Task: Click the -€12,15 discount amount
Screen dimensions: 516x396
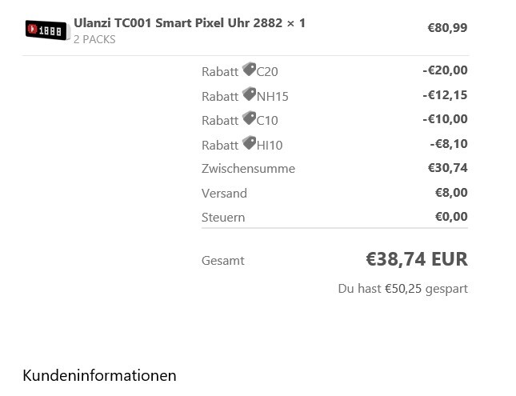Action: coord(445,95)
